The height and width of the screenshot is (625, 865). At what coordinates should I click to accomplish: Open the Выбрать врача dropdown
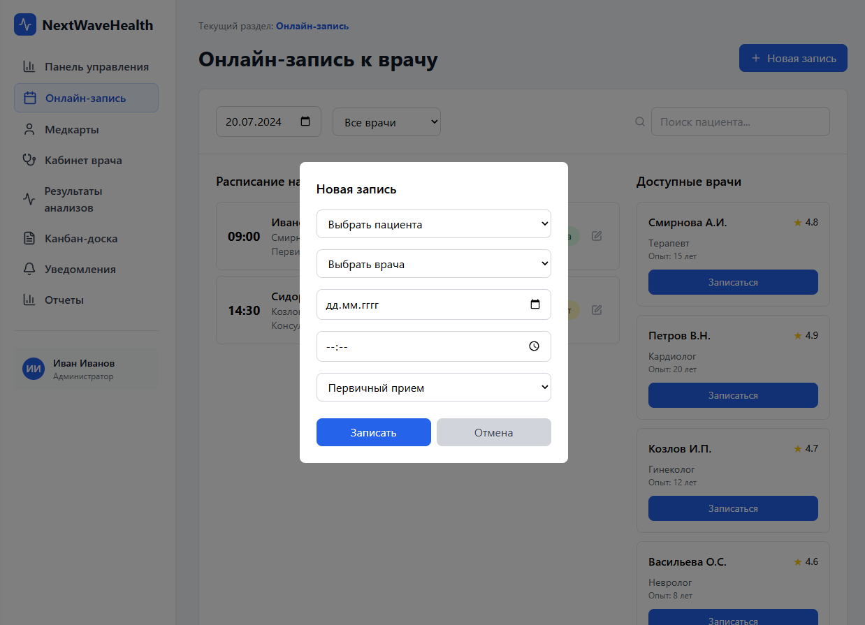tap(433, 264)
